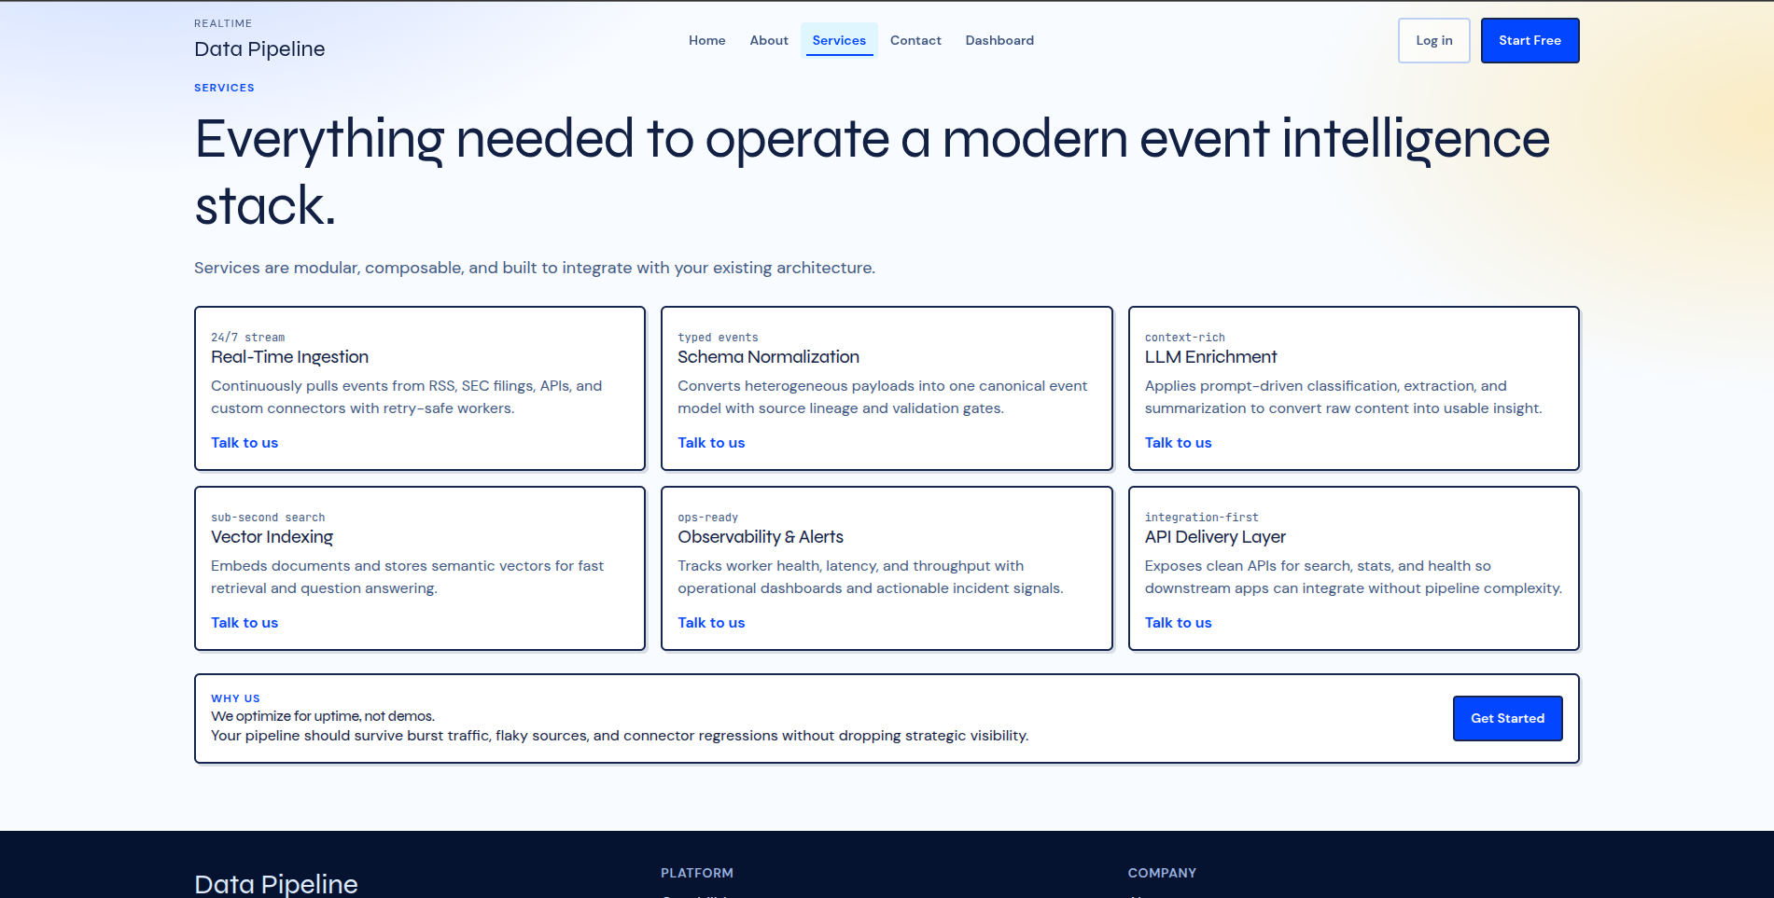The height and width of the screenshot is (898, 1774).
Task: Click the footer Data Pipeline logo
Action: click(276, 883)
